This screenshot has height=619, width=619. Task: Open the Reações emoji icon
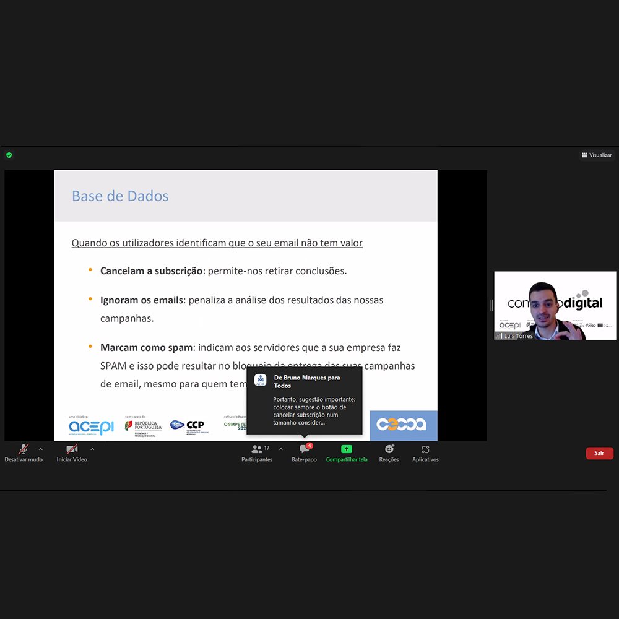(x=389, y=449)
